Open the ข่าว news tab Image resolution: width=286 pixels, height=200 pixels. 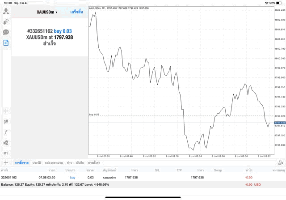coord(69,163)
